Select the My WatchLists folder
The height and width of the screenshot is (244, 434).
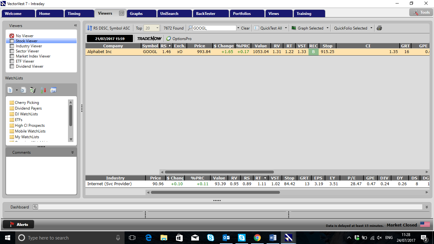[x=24, y=137]
